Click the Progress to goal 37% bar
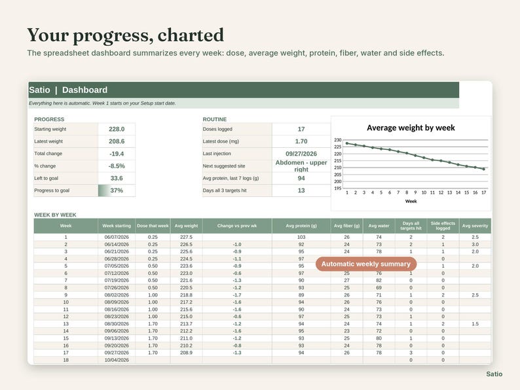Screen dimensions: 520x390 tap(117, 190)
